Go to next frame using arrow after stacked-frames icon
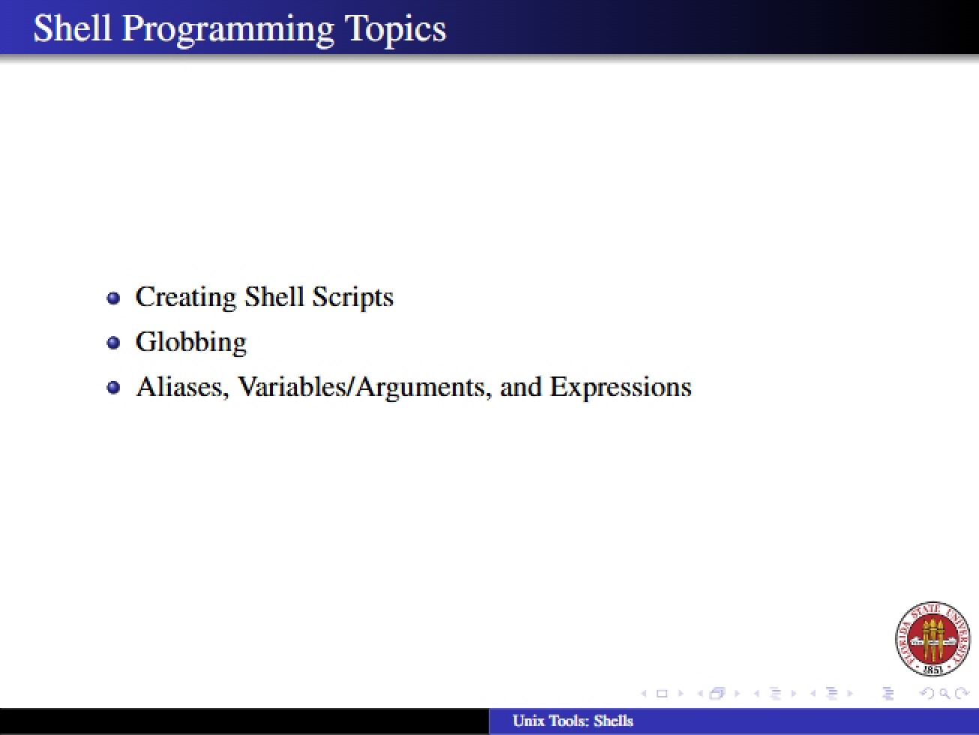 tap(737, 694)
